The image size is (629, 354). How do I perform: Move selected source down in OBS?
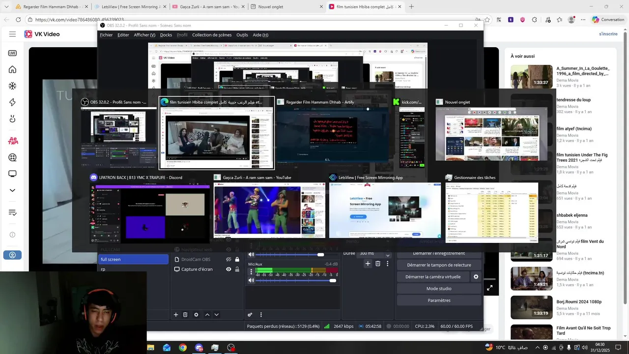pos(216,315)
